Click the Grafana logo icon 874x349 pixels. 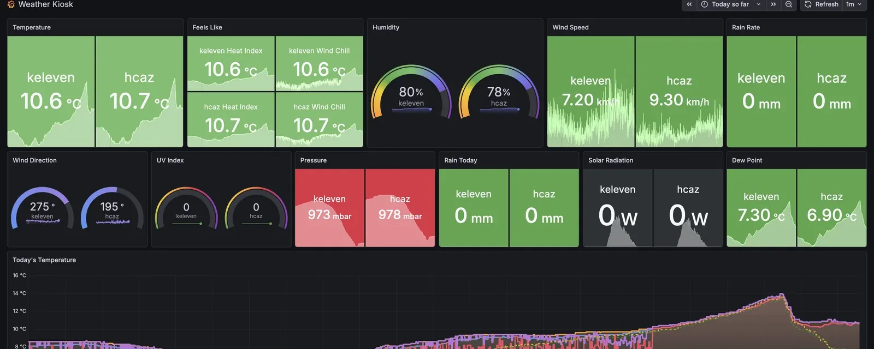[x=11, y=4]
